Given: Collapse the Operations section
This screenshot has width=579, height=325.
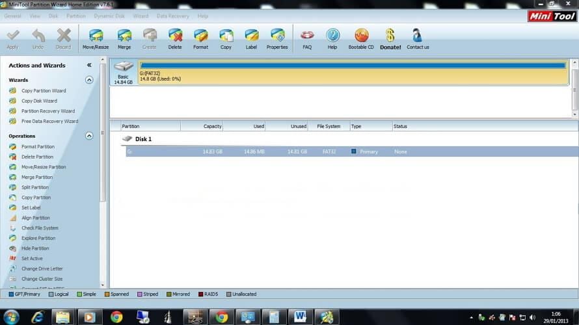Looking at the screenshot, I should [x=89, y=136].
